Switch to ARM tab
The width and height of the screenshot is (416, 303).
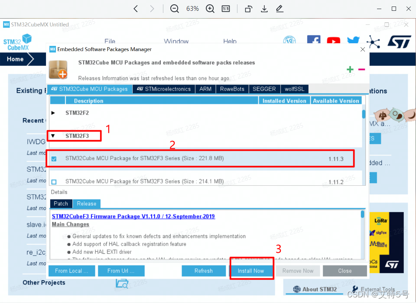click(x=205, y=89)
